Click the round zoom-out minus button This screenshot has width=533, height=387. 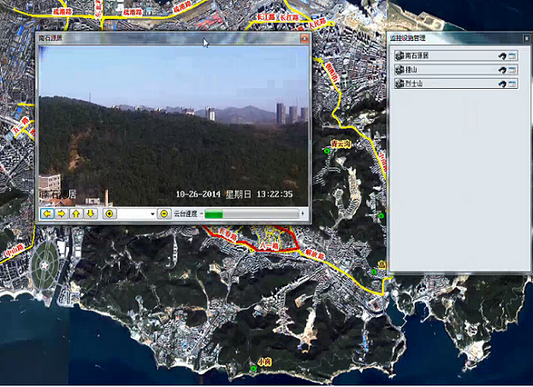pyautogui.click(x=164, y=214)
